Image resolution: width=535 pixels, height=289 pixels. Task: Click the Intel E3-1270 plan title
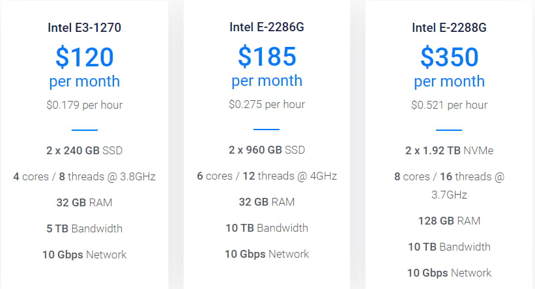point(84,27)
